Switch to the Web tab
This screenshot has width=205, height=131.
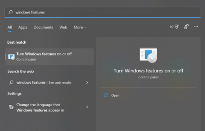pyautogui.click(x=63, y=27)
